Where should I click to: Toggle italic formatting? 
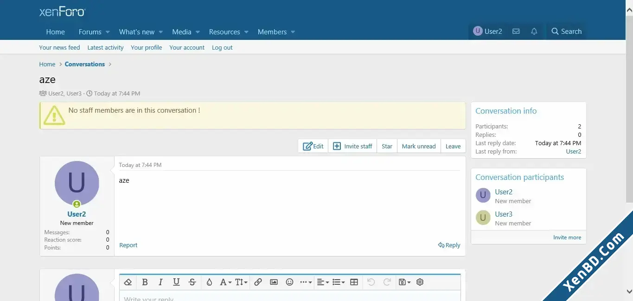pyautogui.click(x=160, y=282)
